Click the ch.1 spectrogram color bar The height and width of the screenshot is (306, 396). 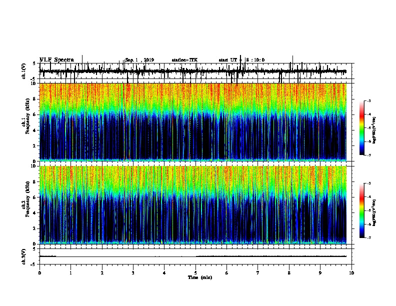(361, 128)
